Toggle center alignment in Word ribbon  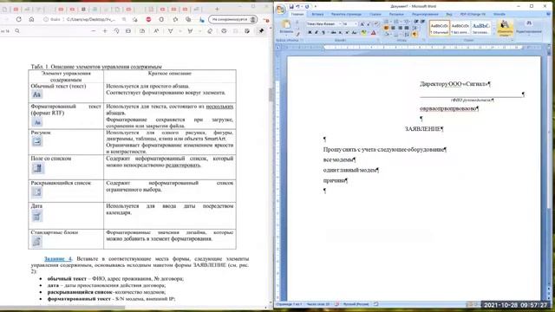[x=393, y=28]
